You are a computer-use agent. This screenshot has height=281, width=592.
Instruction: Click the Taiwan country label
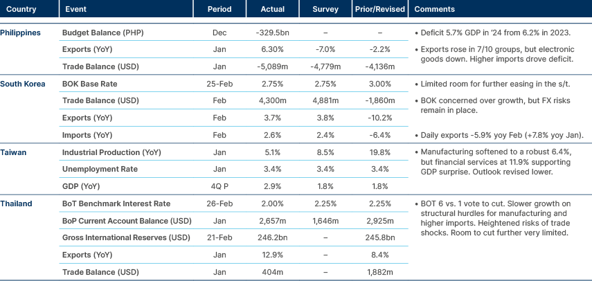coord(14,152)
